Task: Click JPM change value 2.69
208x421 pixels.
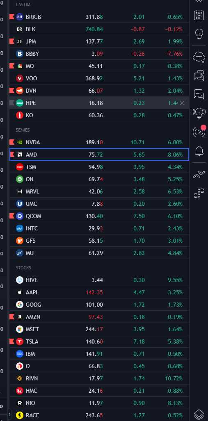Action: pos(139,41)
